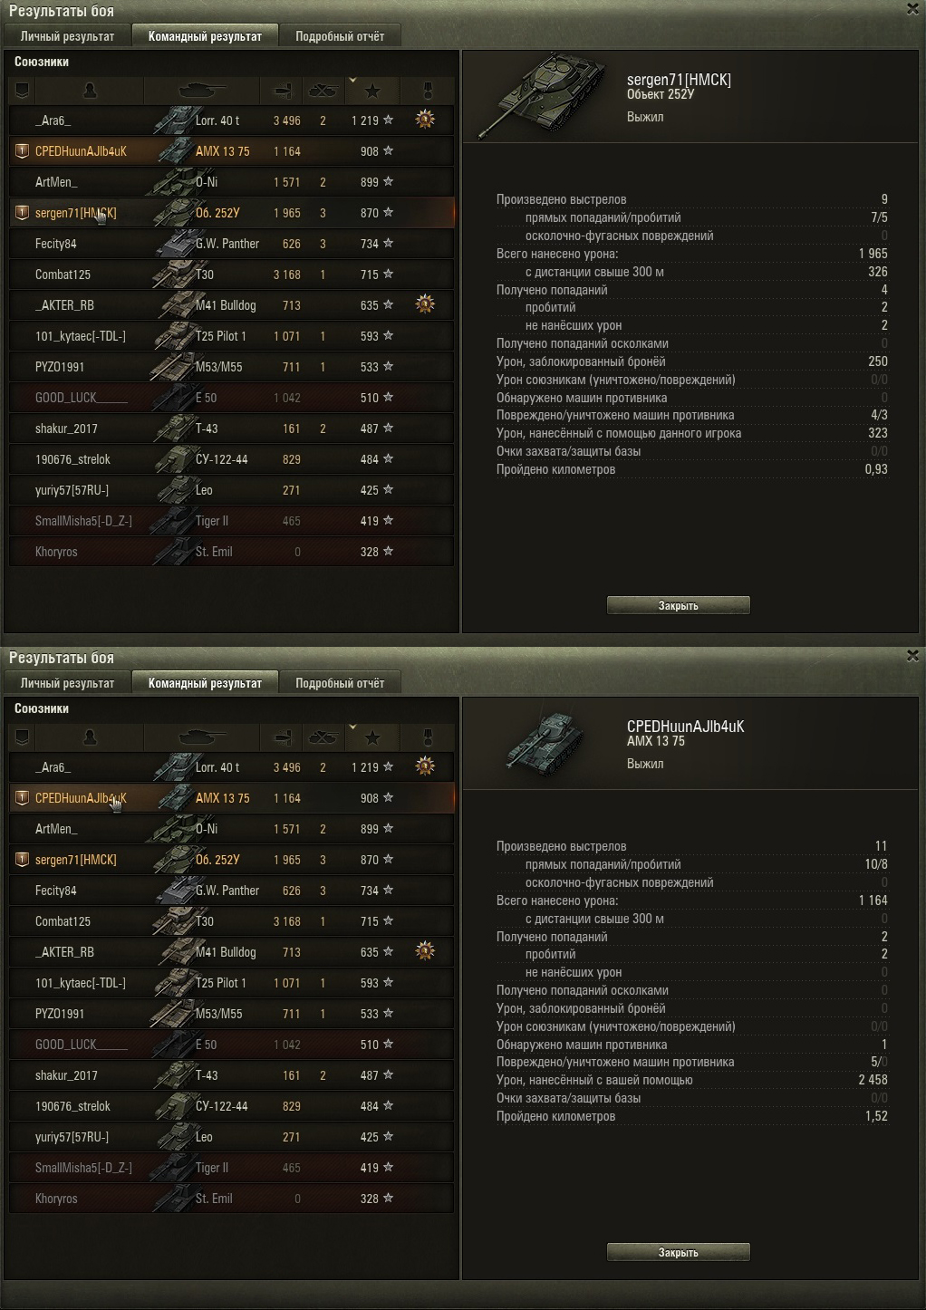The width and height of the screenshot is (926, 1310).
Task: Click Закрыть button under CPEDHuunAJIb4uK statistics
Action: point(678,1252)
